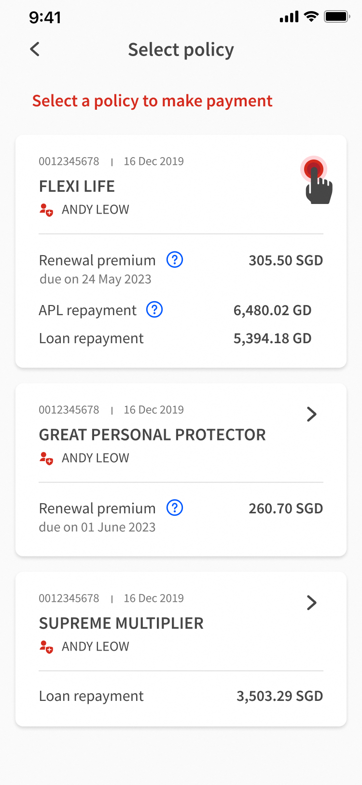Tap person icon in Great Personal Protector card

coord(46,458)
